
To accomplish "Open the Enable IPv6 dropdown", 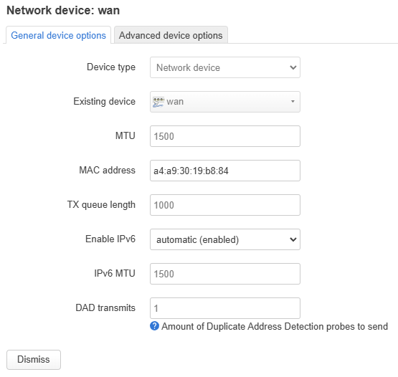I will (x=225, y=239).
